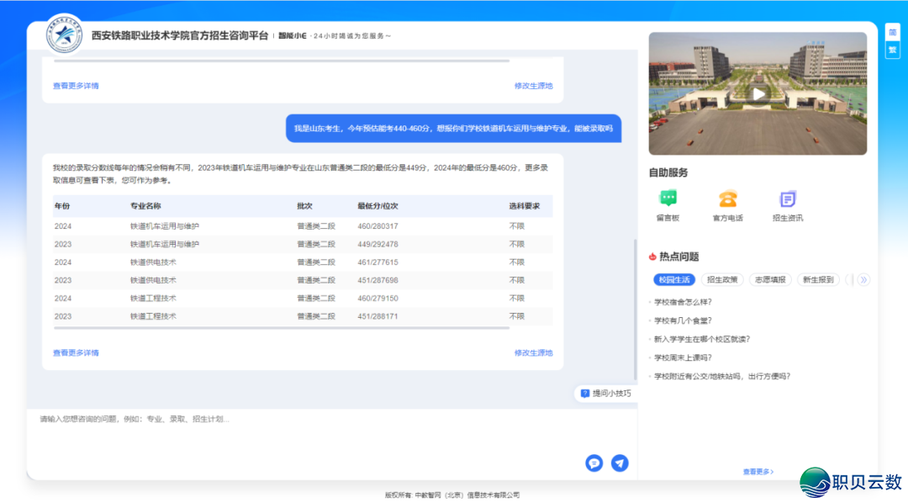Expand more hot question categories arrow

pyautogui.click(x=863, y=280)
